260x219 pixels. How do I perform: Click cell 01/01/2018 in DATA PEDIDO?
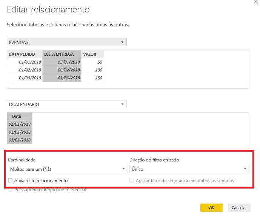pos(25,62)
